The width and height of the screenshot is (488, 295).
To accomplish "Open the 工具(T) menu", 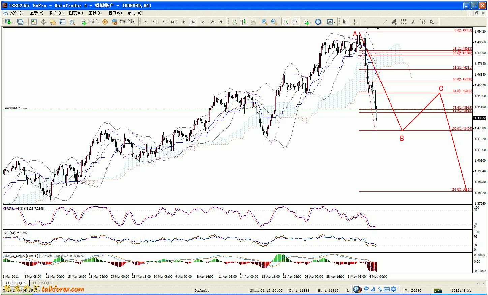I will (x=95, y=13).
